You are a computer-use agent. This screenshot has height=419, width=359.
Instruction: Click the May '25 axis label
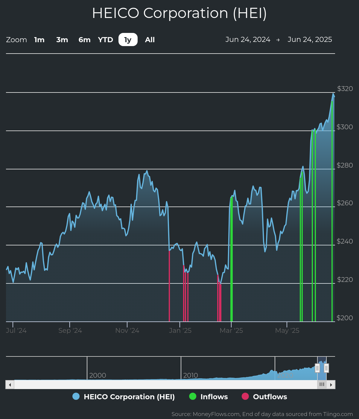tap(287, 330)
